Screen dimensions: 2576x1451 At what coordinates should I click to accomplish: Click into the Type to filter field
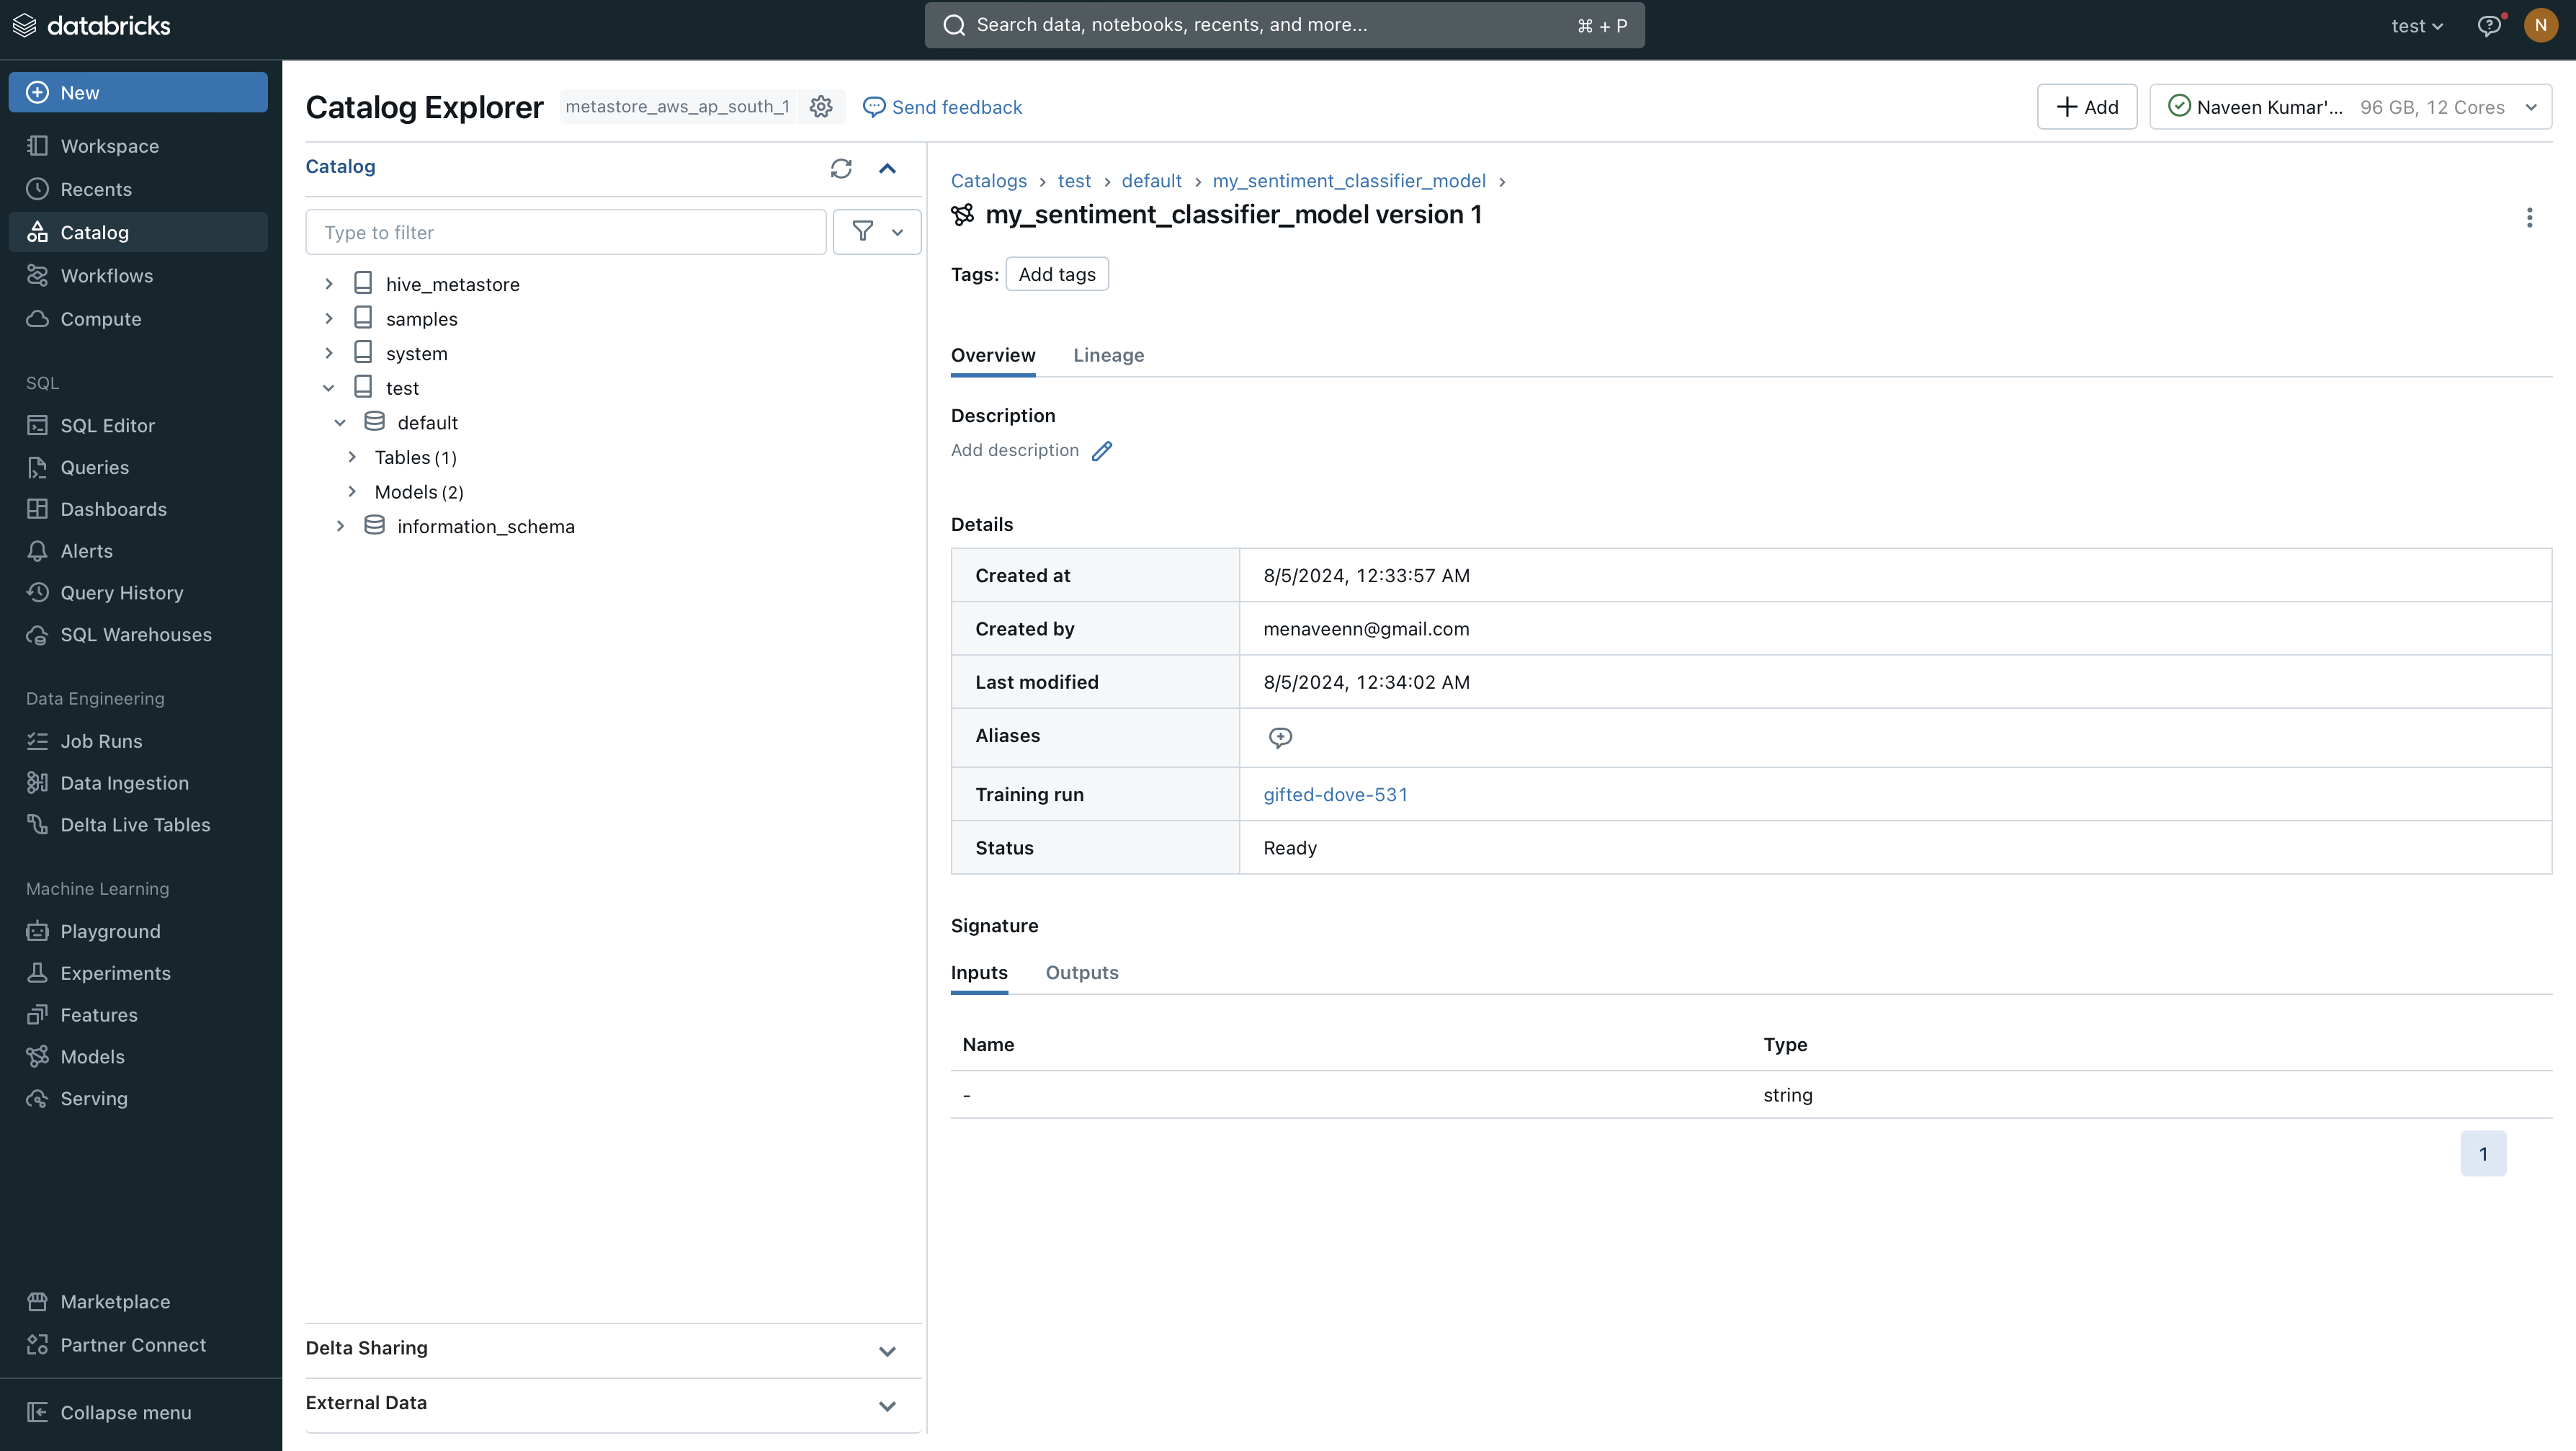566,231
